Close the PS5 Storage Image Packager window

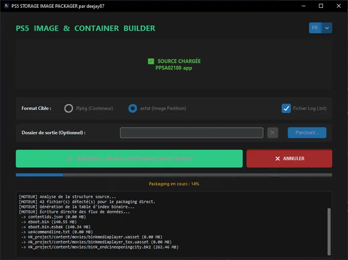click(338, 6)
